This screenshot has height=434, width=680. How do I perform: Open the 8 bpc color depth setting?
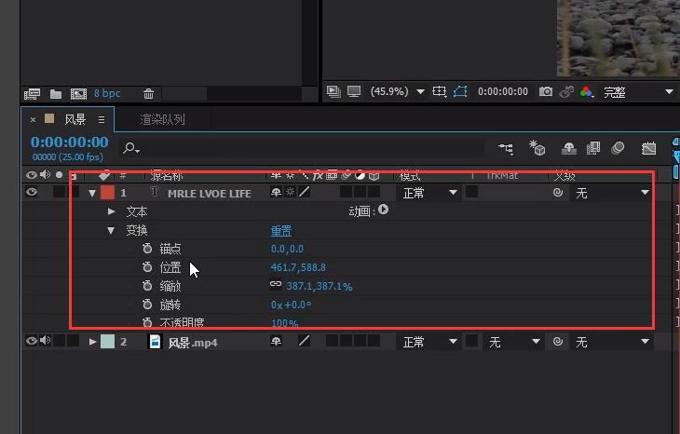coord(107,93)
